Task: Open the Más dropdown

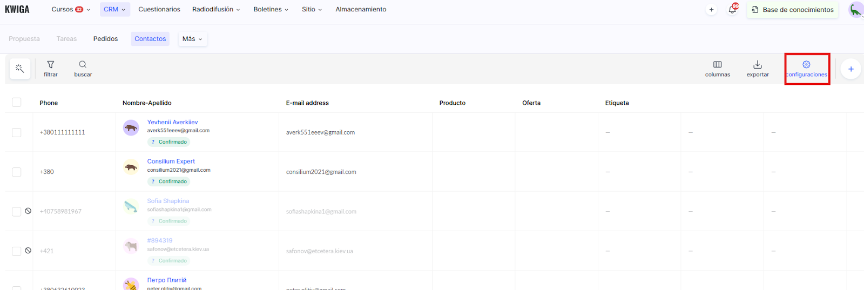Action: pyautogui.click(x=192, y=39)
